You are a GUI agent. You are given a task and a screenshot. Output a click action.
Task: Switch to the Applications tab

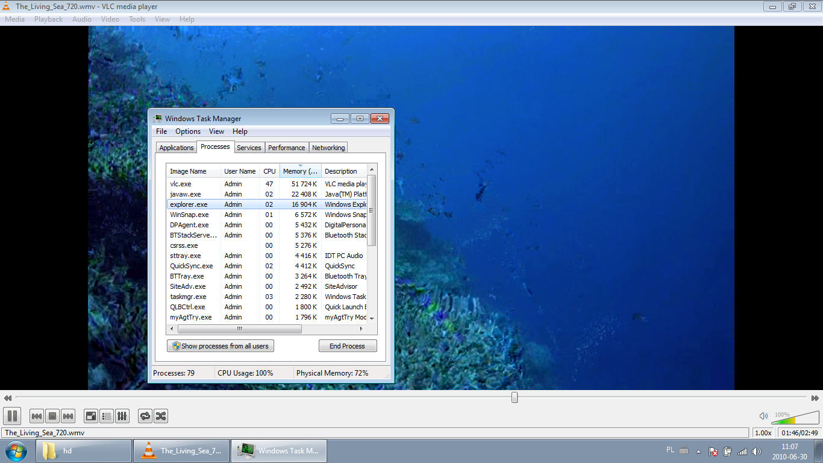point(177,148)
